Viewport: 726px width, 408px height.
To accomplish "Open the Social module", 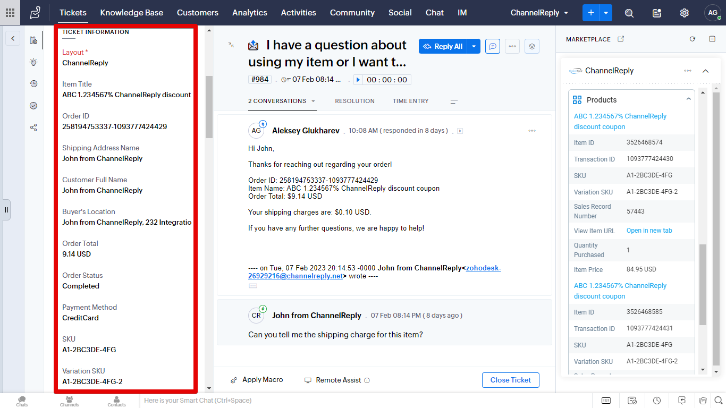I will pos(400,13).
